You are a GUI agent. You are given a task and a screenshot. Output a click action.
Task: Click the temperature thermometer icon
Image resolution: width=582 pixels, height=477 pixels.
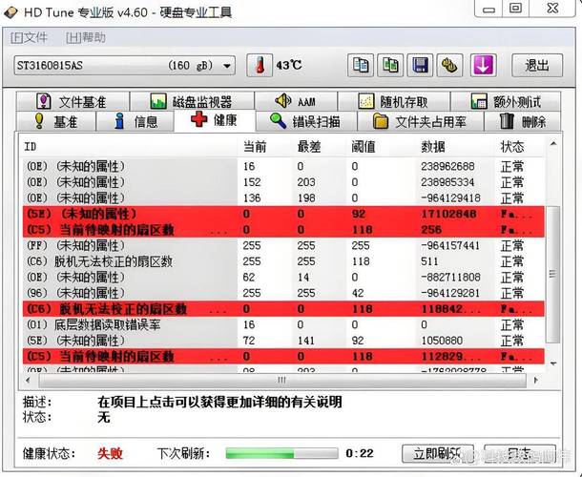260,65
